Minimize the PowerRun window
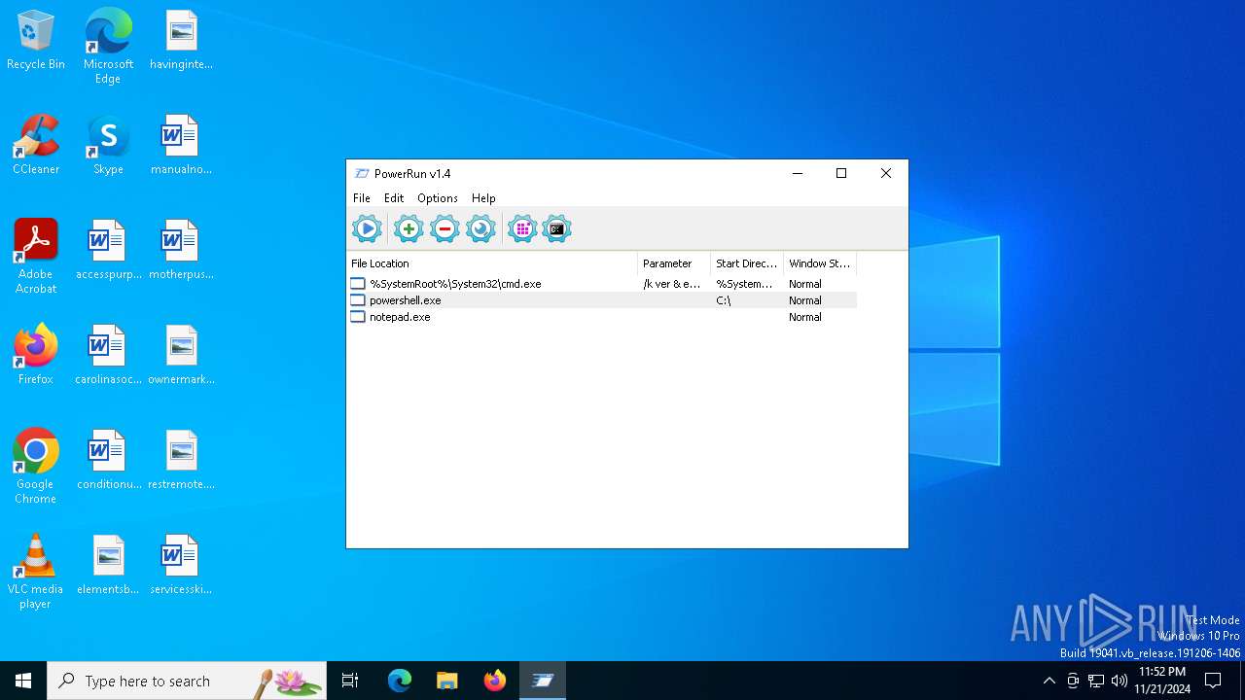This screenshot has height=700, width=1245. 798,173
